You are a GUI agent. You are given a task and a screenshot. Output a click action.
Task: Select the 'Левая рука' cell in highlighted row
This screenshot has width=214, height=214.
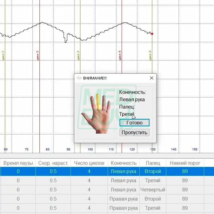(x=124, y=171)
